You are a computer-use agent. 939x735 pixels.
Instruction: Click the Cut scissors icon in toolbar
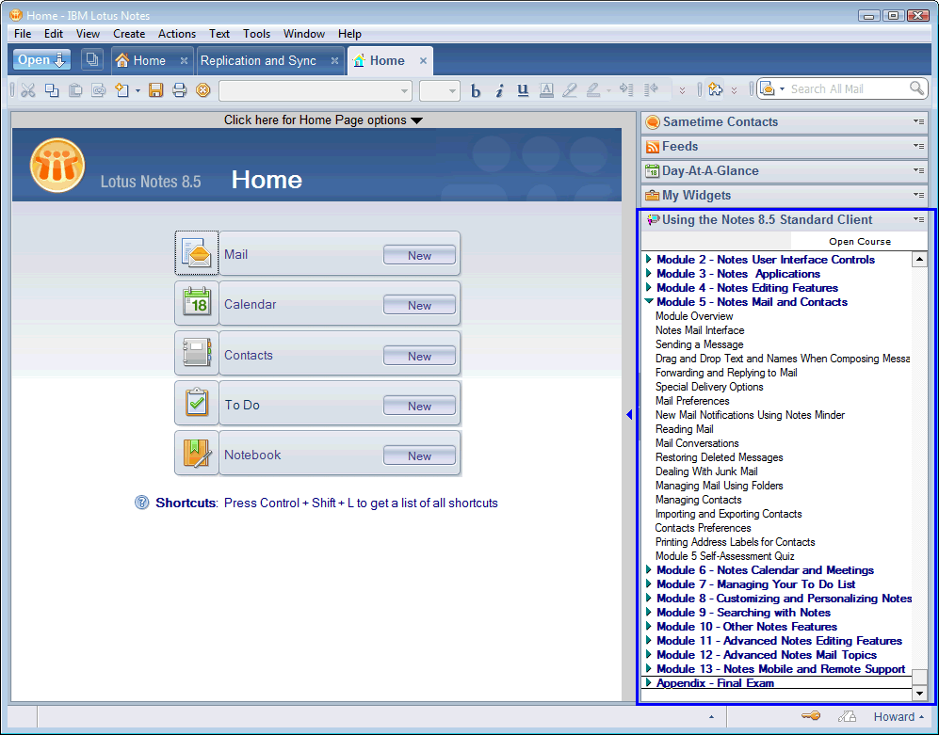tap(27, 90)
